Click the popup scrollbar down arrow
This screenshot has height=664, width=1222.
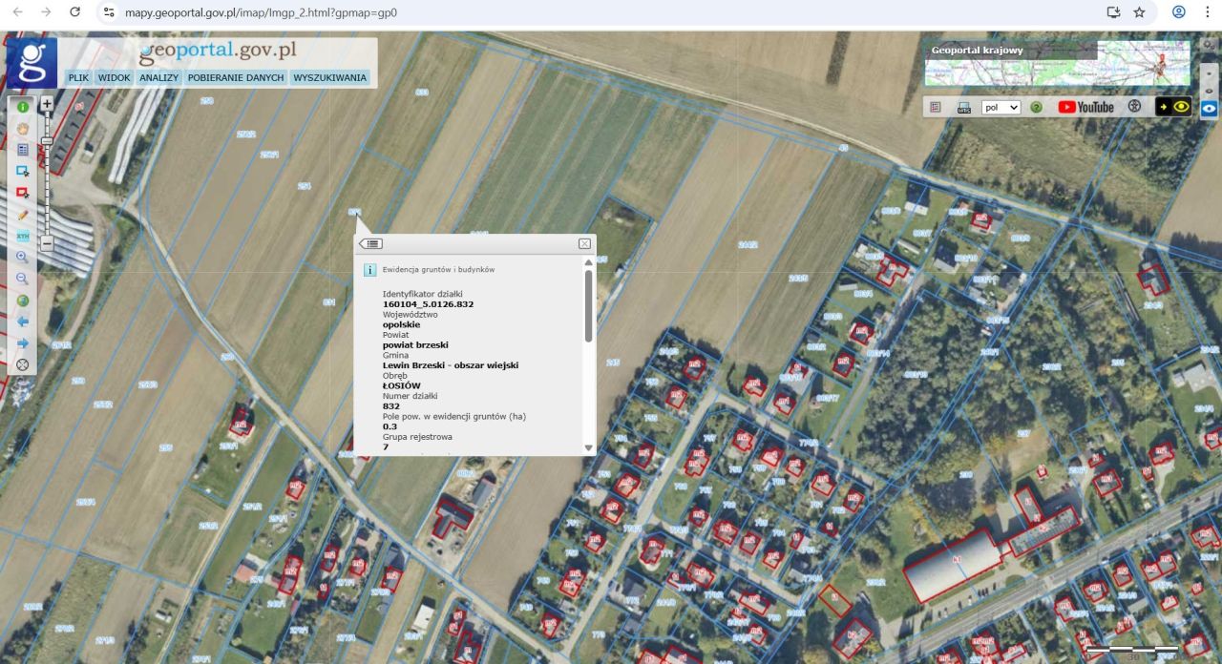[x=588, y=447]
